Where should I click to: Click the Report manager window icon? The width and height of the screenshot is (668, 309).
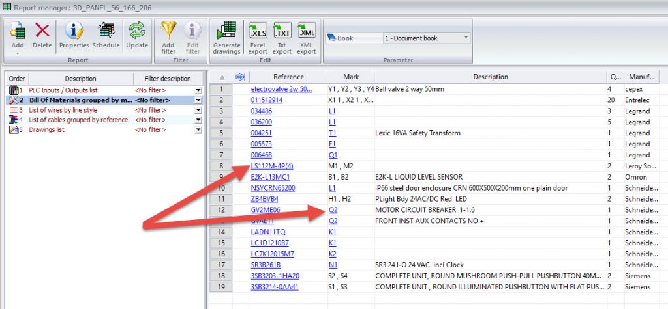click(x=7, y=7)
